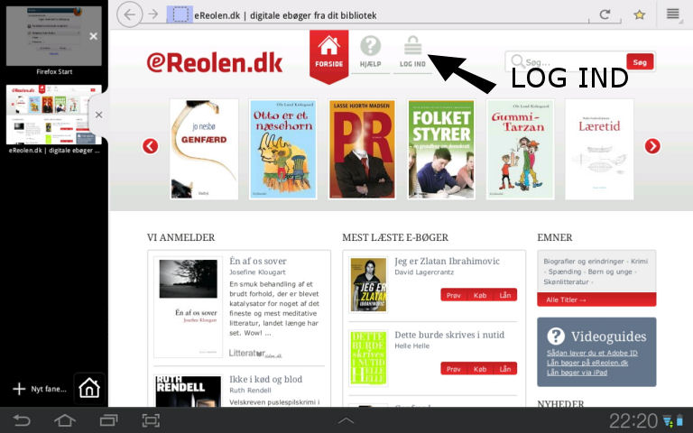Open the Alle Titler link
This screenshot has height=433, width=693.
point(567,299)
